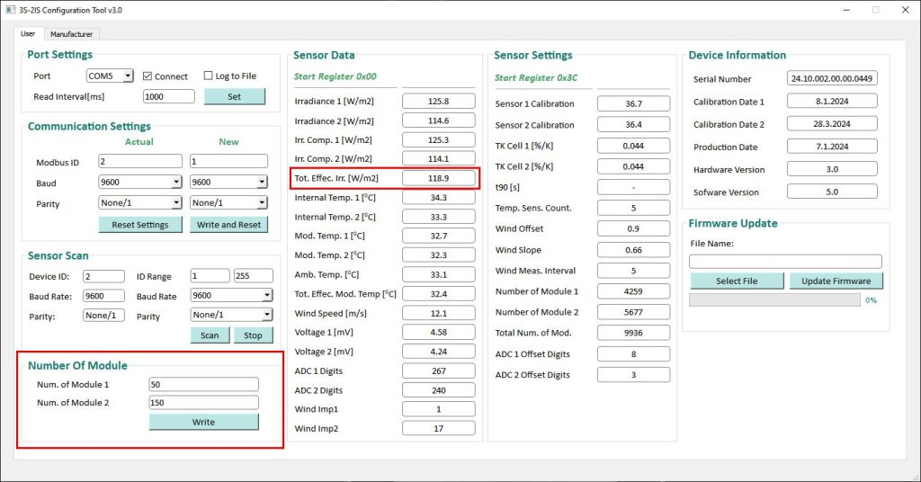921x482 pixels.
Task: Select the User tab
Action: pos(28,33)
